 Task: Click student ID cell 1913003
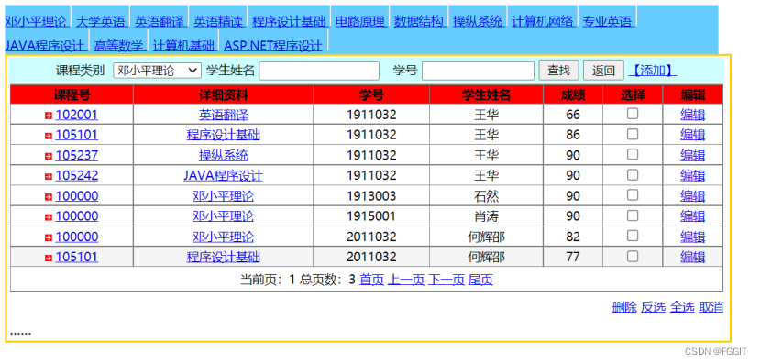coord(371,196)
